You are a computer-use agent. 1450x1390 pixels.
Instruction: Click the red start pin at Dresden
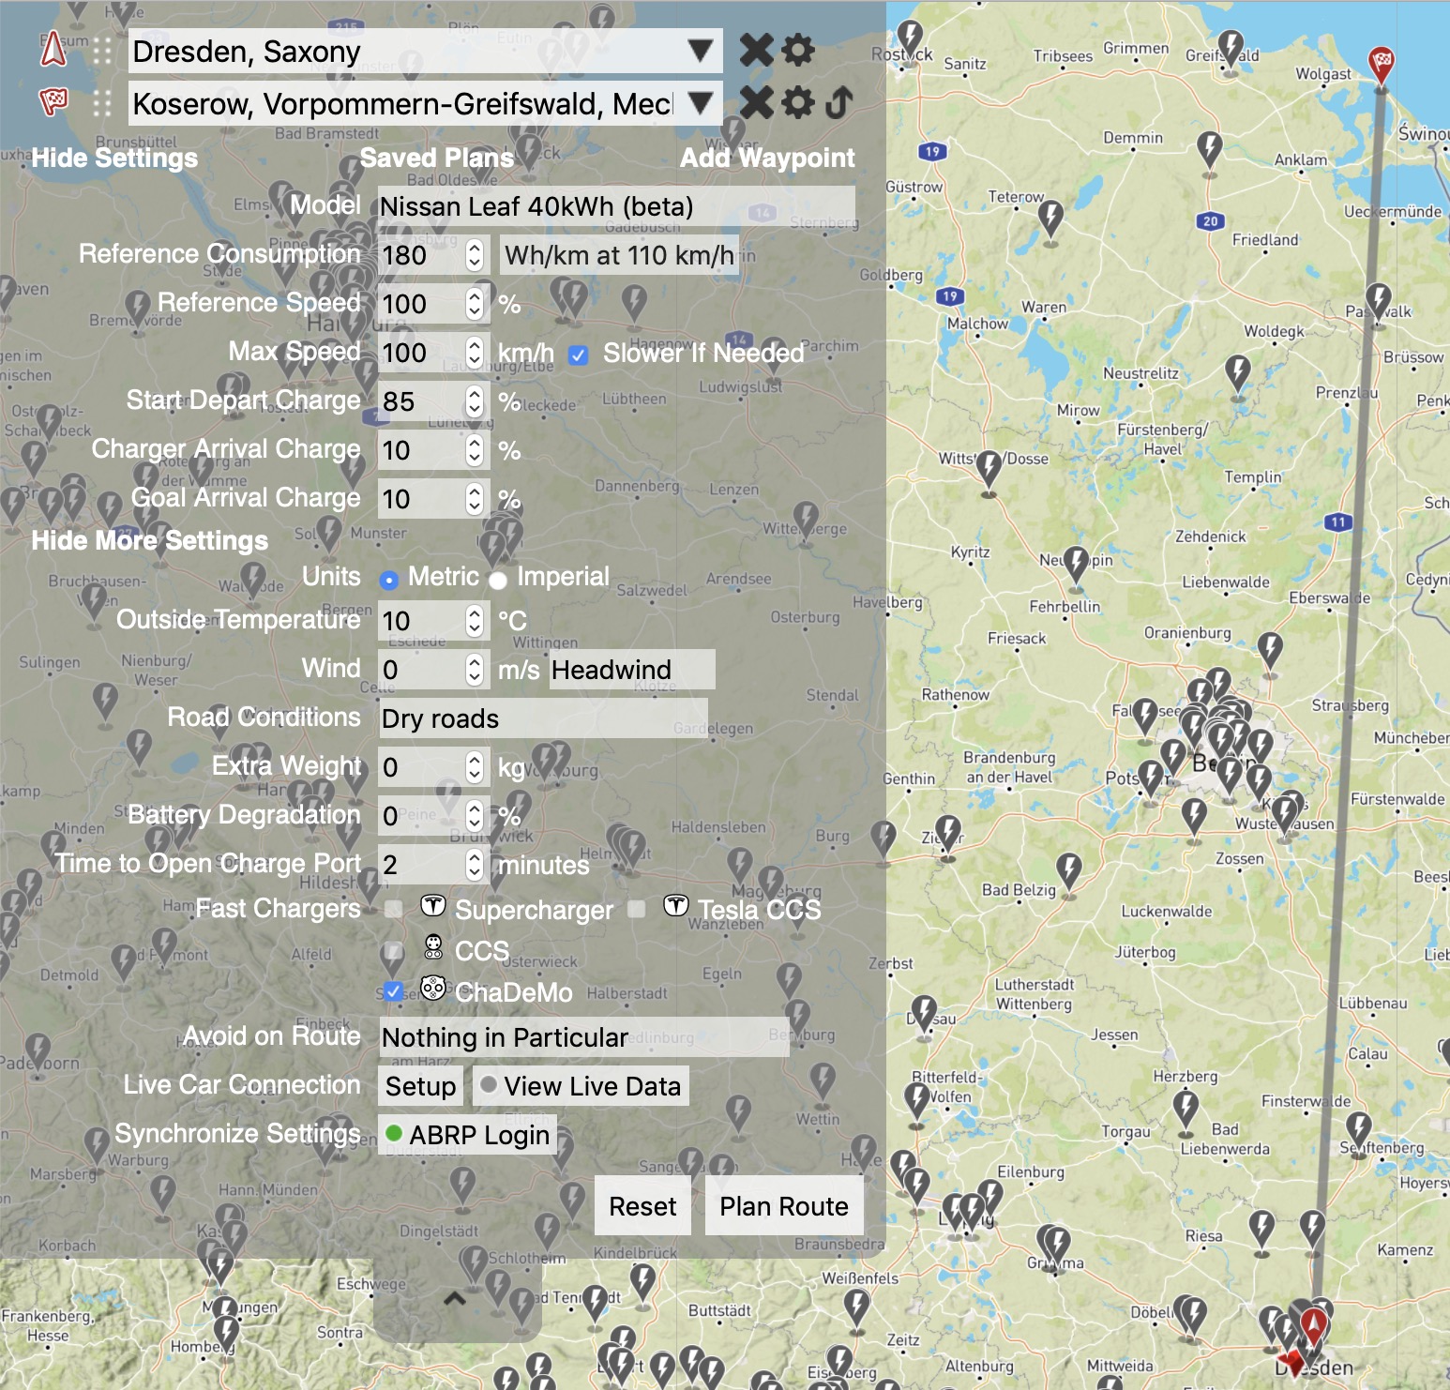coord(1314,1327)
